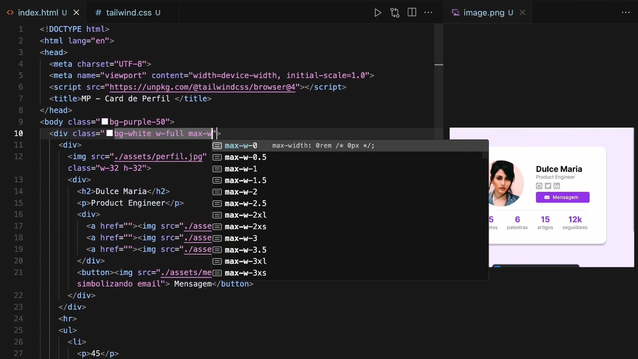Split the editor with the split icon
This screenshot has width=638, height=359.
pos(412,13)
